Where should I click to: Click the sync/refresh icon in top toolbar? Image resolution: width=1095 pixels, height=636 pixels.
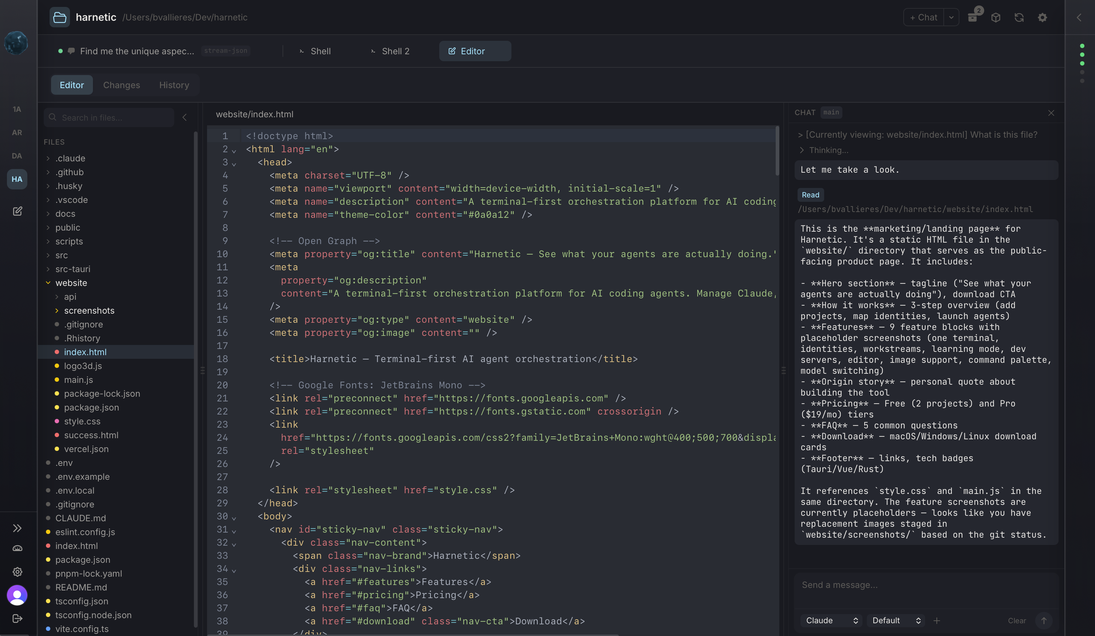(1019, 17)
